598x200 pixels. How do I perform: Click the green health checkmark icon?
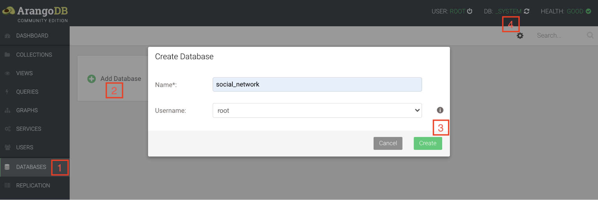(x=588, y=11)
